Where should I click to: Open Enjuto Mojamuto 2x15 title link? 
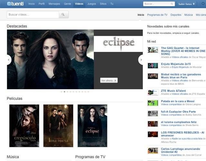[x=176, y=64]
